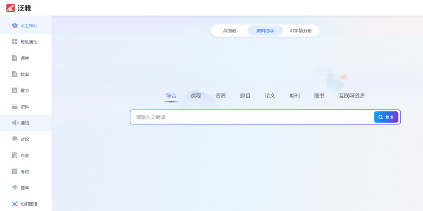423x211 pixels.
Task: Open 题库 sidebar entry
Action: 26,188
